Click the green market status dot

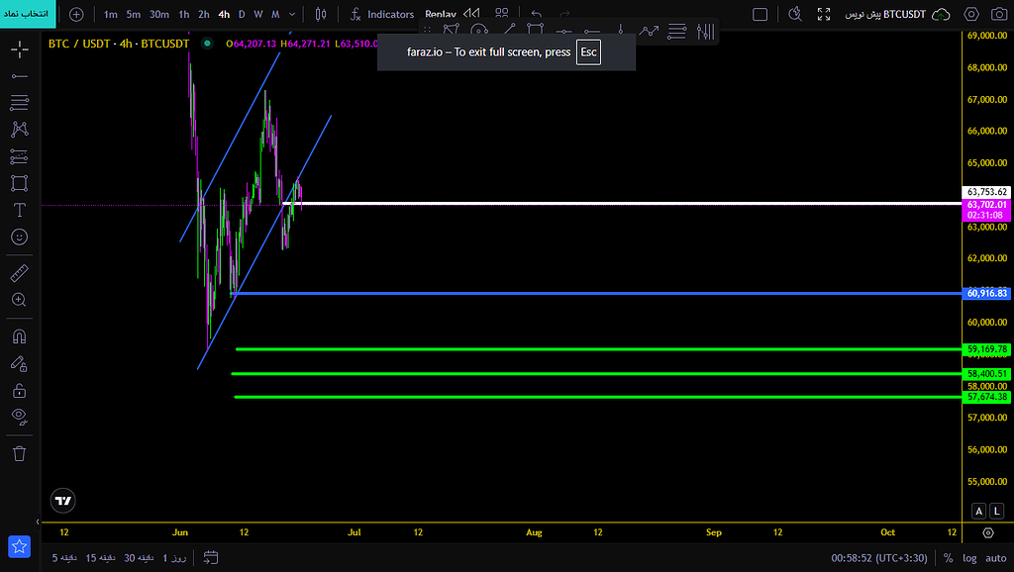(x=207, y=44)
